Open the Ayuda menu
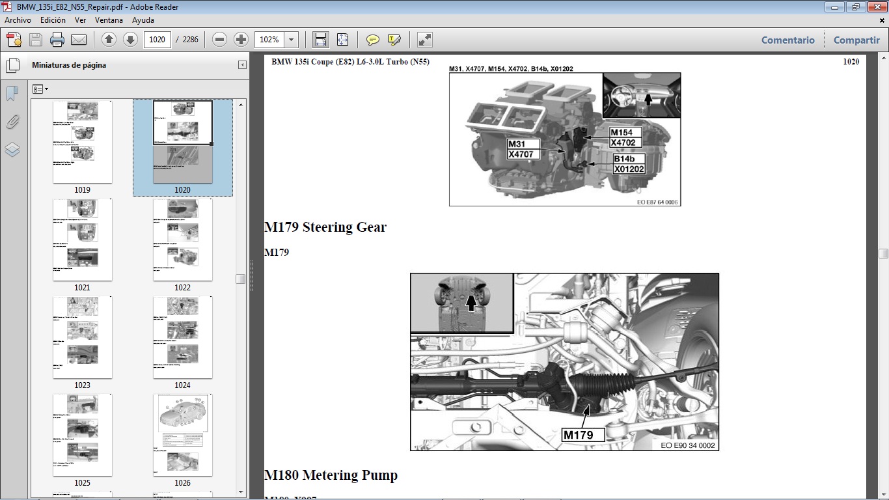The height and width of the screenshot is (500, 889). 143,20
